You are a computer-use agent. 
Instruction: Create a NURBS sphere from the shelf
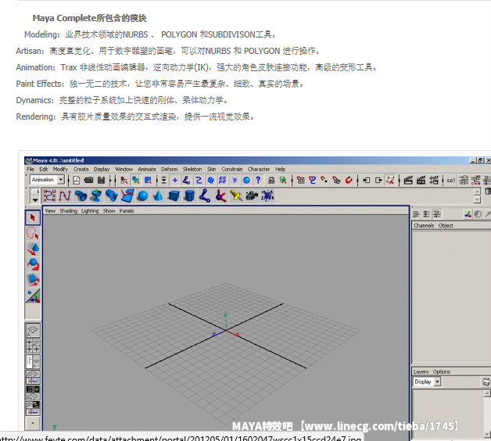(142, 196)
